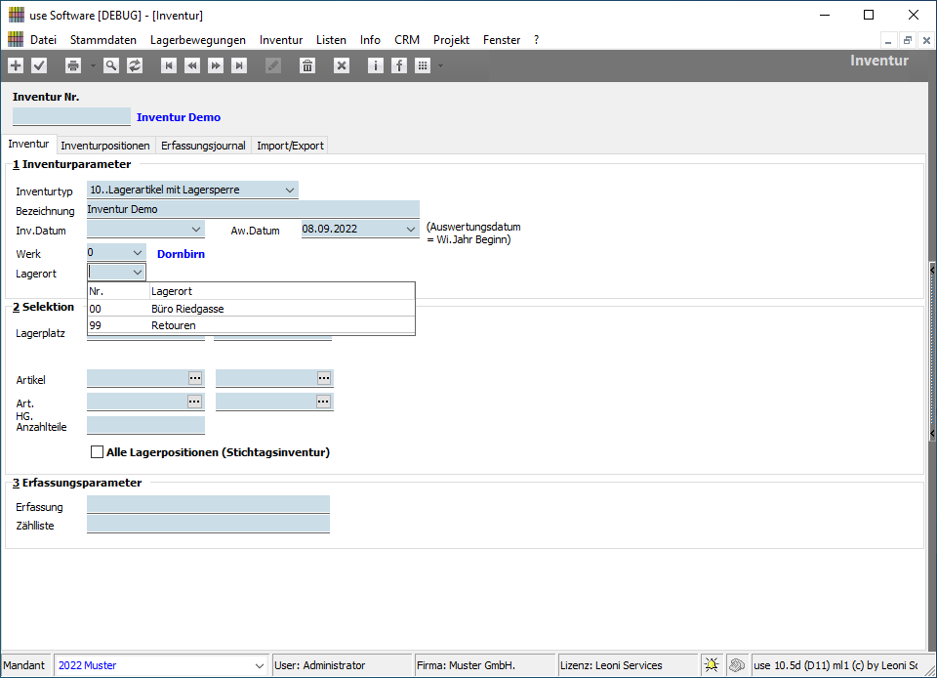The image size is (937, 678).
Task: Refresh data with the circular arrows icon
Action: (x=135, y=65)
